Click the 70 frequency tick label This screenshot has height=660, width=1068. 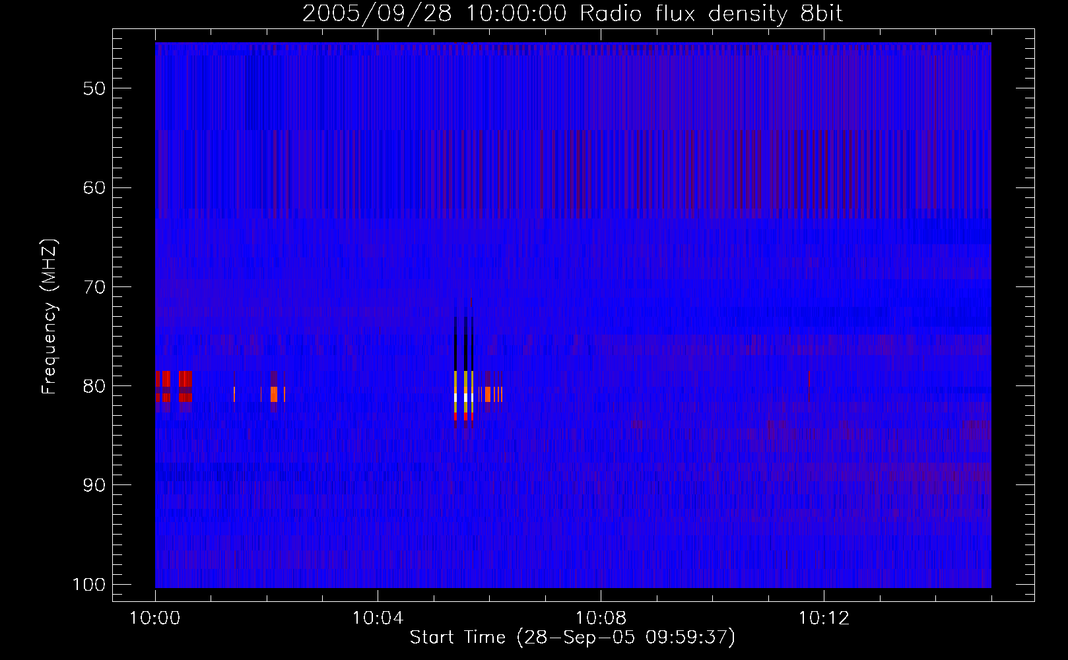click(x=94, y=286)
